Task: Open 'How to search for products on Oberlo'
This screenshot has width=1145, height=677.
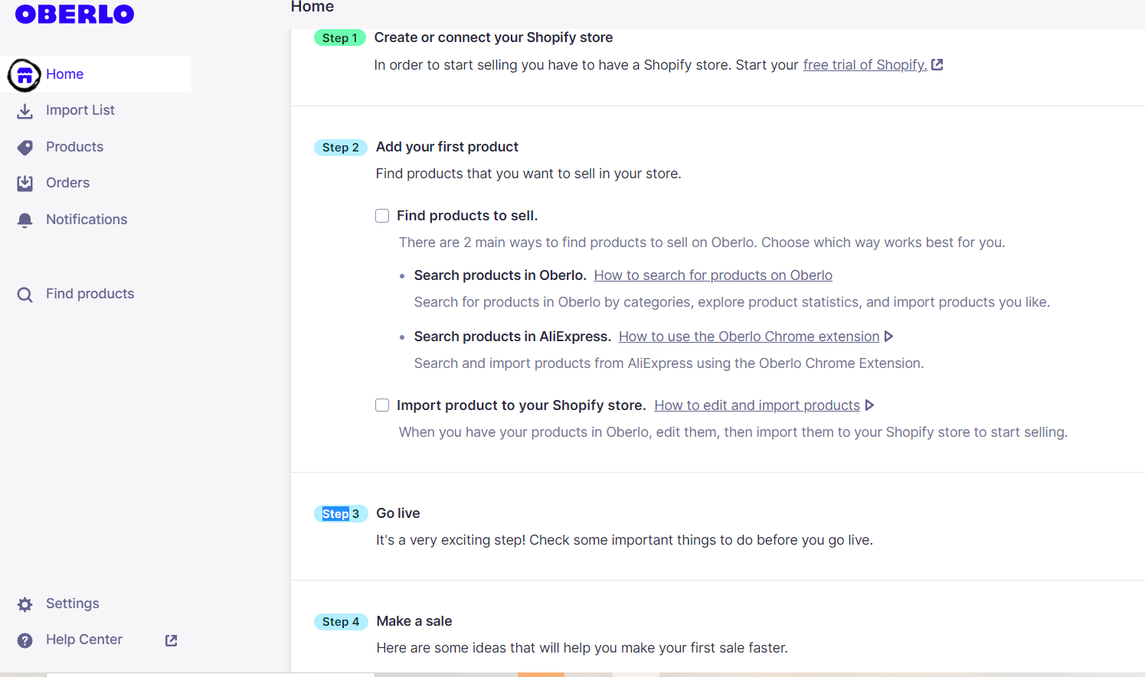Action: [713, 275]
